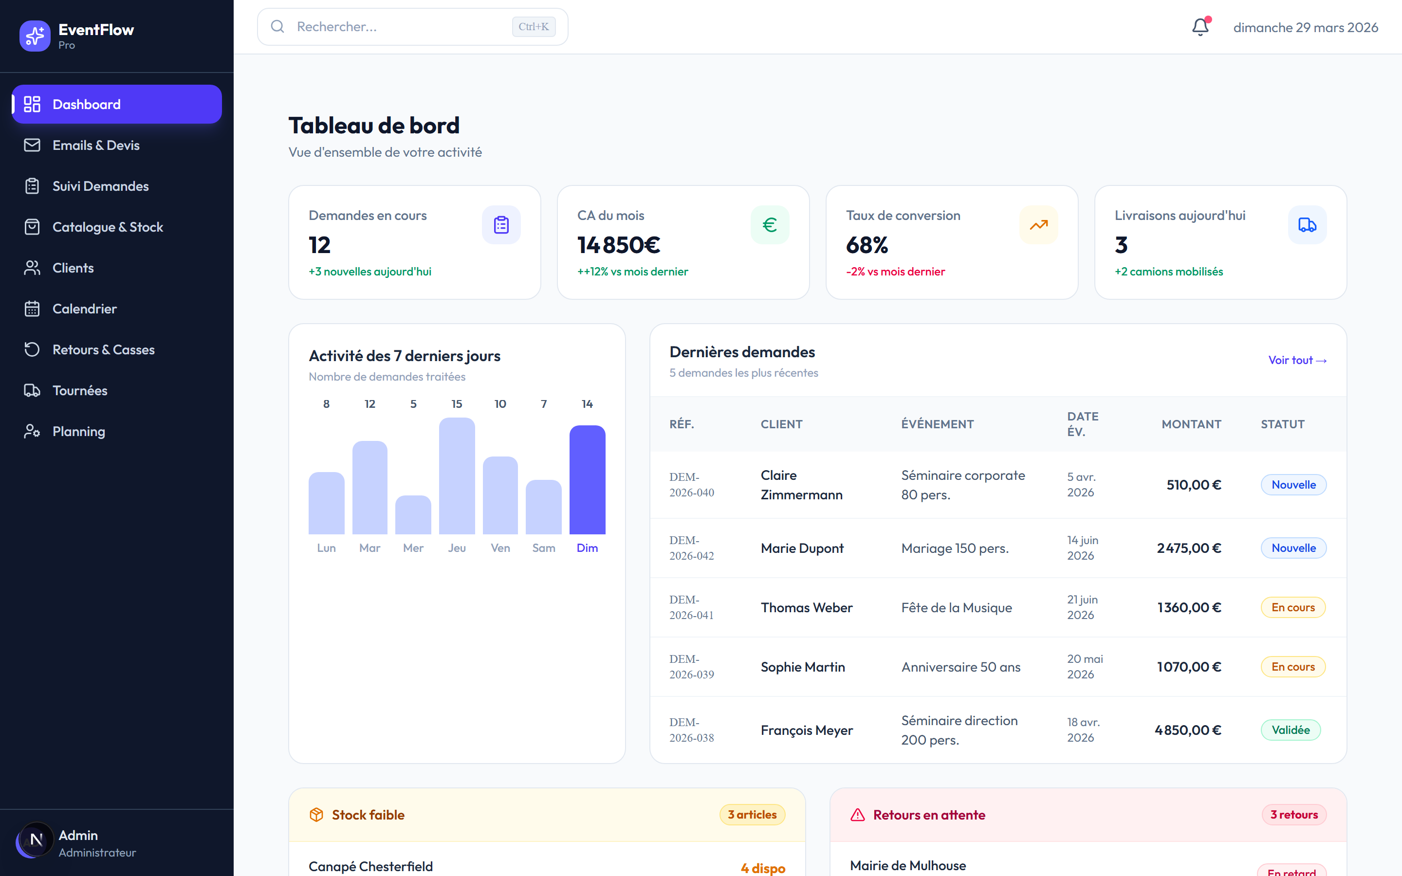Focus the Rechercher search field
The width and height of the screenshot is (1402, 876).
412,27
